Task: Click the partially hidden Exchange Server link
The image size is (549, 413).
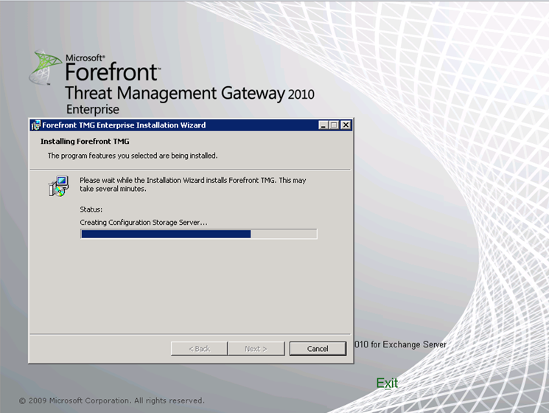Action: [x=401, y=344]
